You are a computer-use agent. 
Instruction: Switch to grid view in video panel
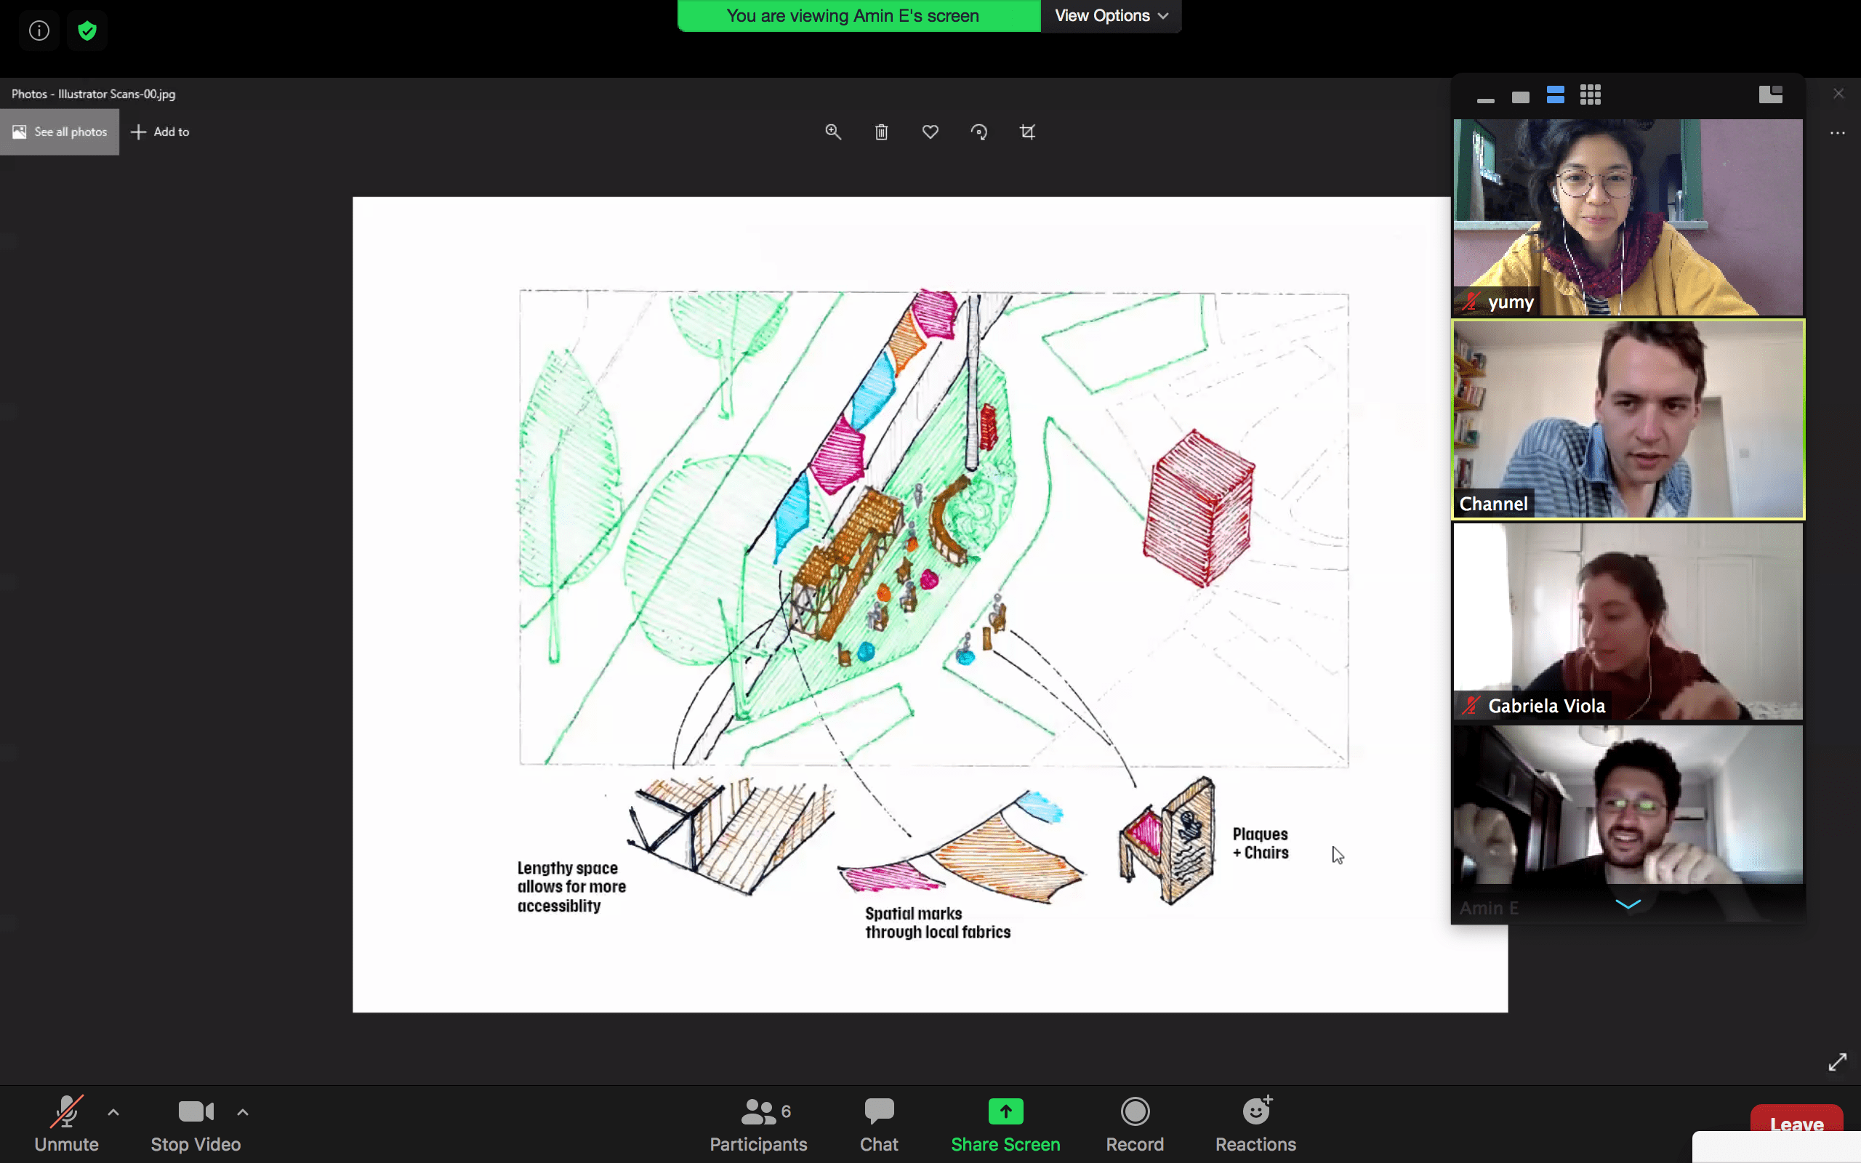pyautogui.click(x=1590, y=95)
